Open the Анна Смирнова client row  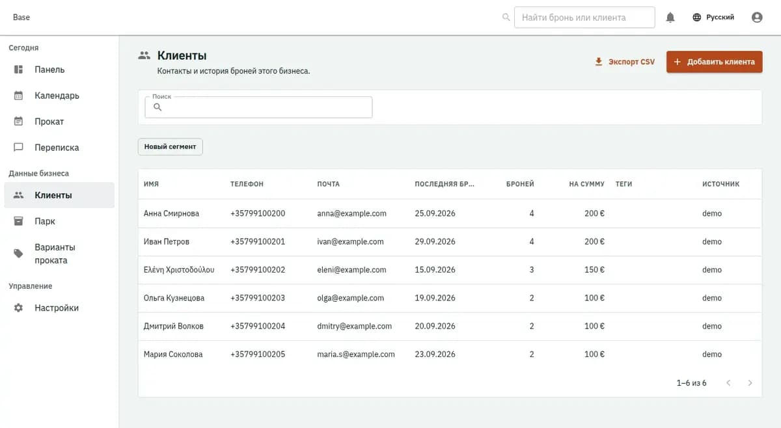pyautogui.click(x=450, y=213)
